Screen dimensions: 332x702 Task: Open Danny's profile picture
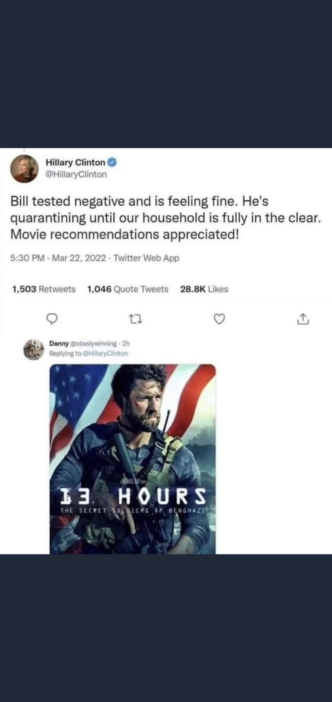(x=34, y=349)
